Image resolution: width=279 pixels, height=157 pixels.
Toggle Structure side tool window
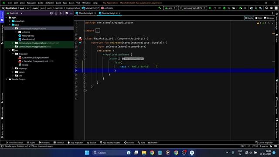coord(2,98)
